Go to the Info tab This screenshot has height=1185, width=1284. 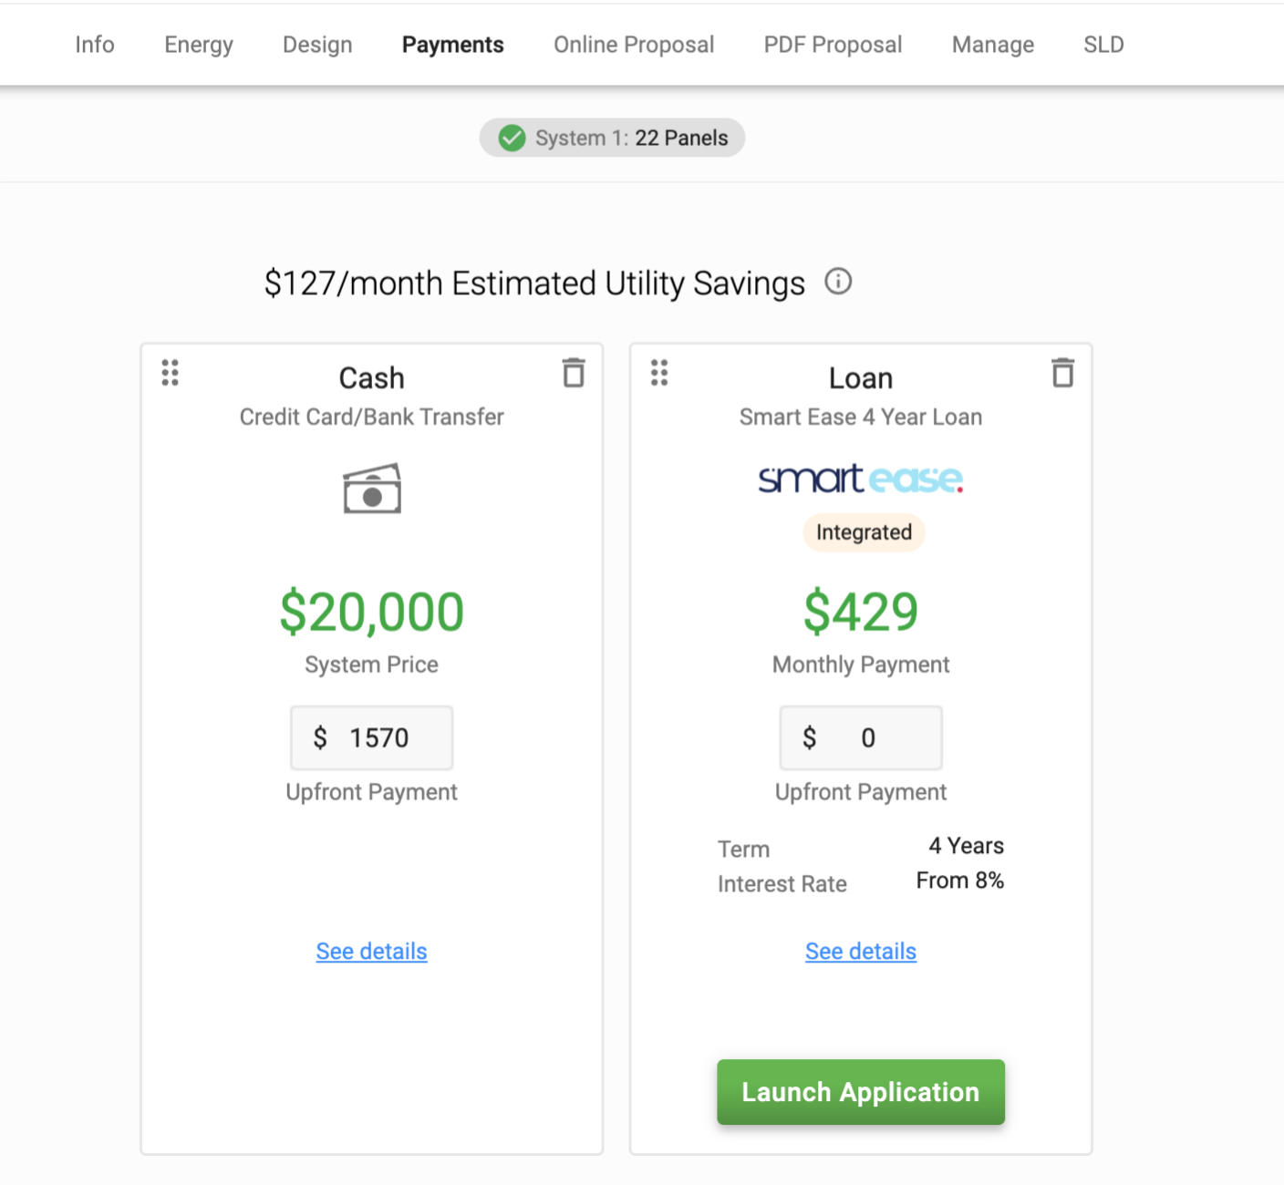click(94, 44)
